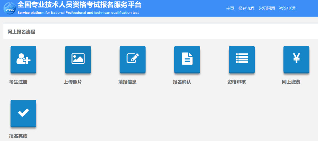Click the checkmark icon tile for registration complete

pyautogui.click(x=23, y=113)
